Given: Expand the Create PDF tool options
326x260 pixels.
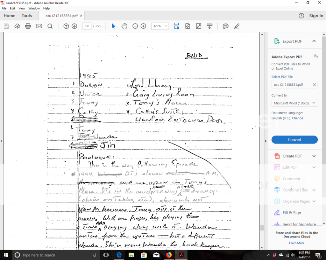Looking at the screenshot, I should (314, 156).
